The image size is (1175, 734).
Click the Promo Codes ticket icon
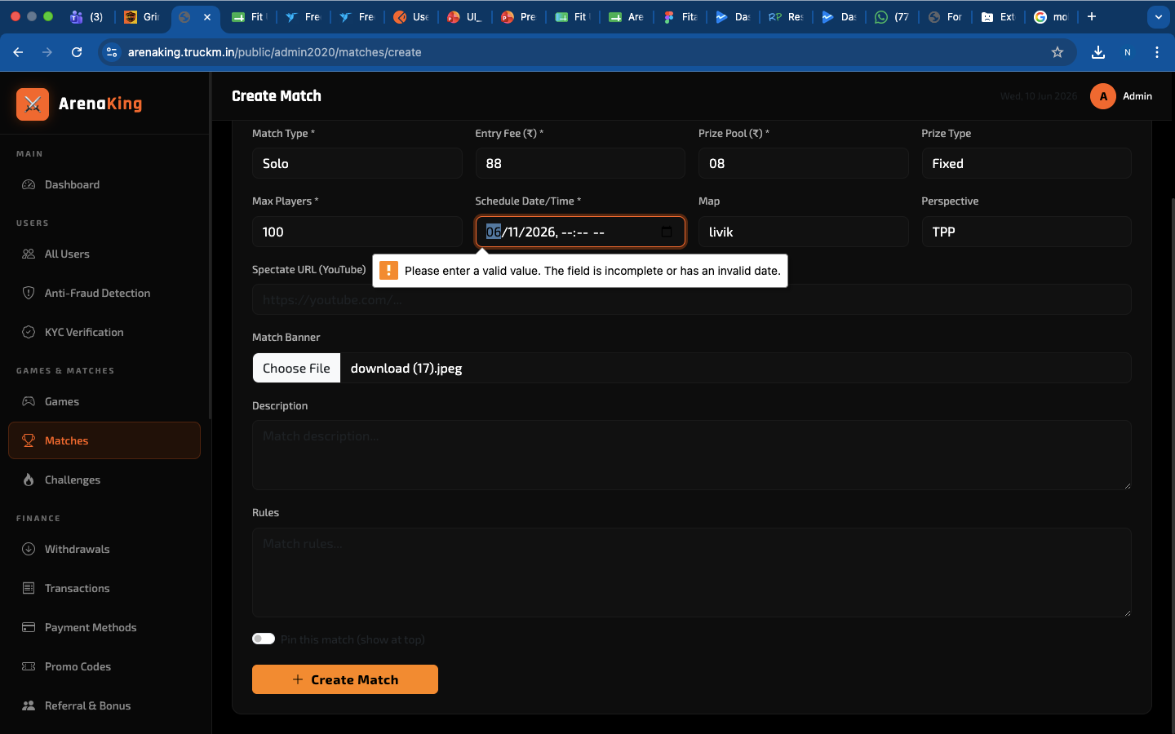29,666
